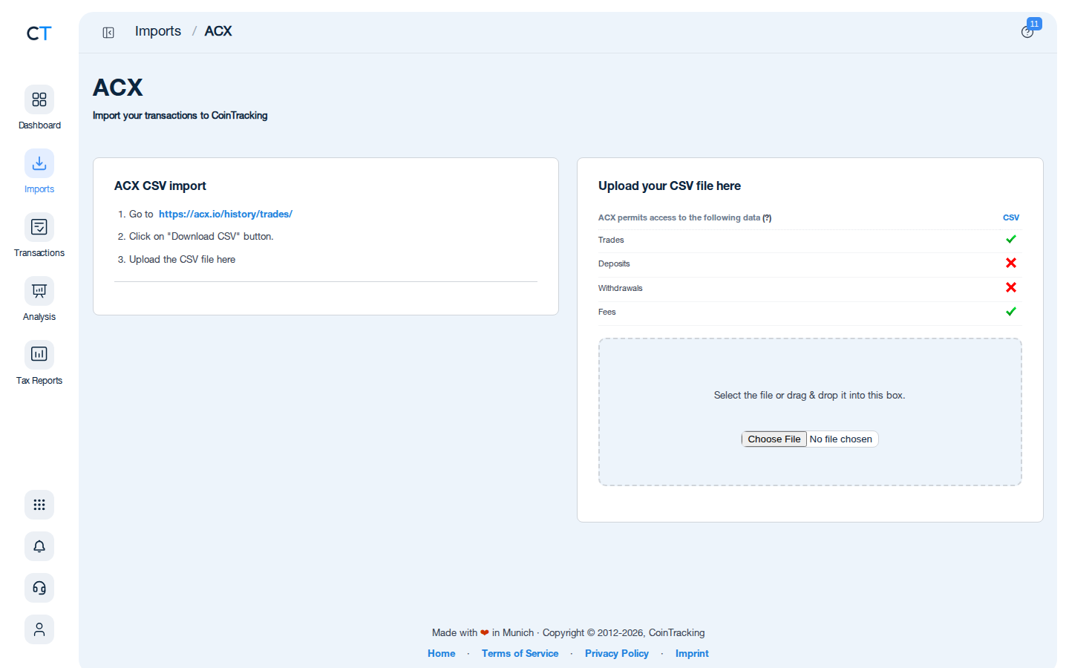
Task: Click the 'Trades' row label
Action: (x=611, y=240)
